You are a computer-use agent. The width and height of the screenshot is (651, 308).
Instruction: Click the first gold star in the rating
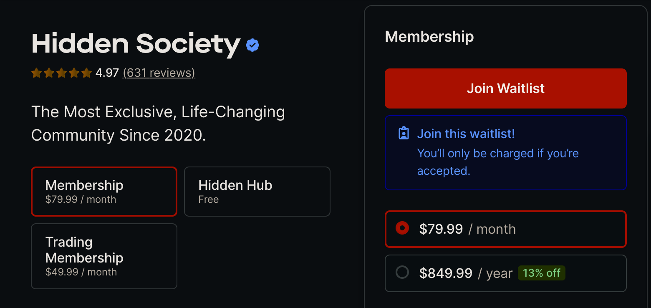tap(36, 73)
